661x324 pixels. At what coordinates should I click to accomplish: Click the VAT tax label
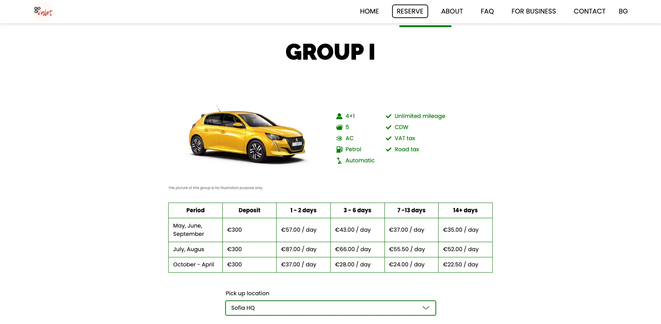point(405,138)
